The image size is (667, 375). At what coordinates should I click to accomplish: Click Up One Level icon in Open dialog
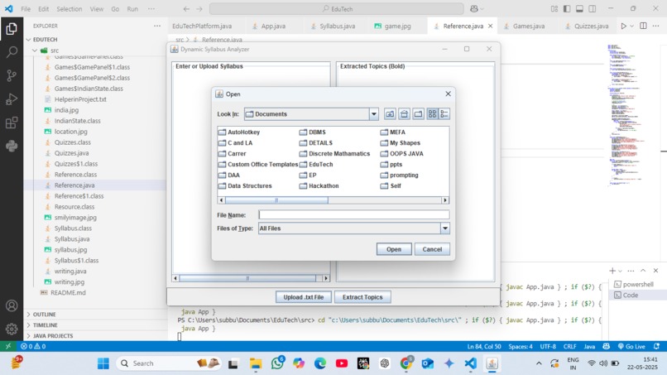click(x=390, y=113)
